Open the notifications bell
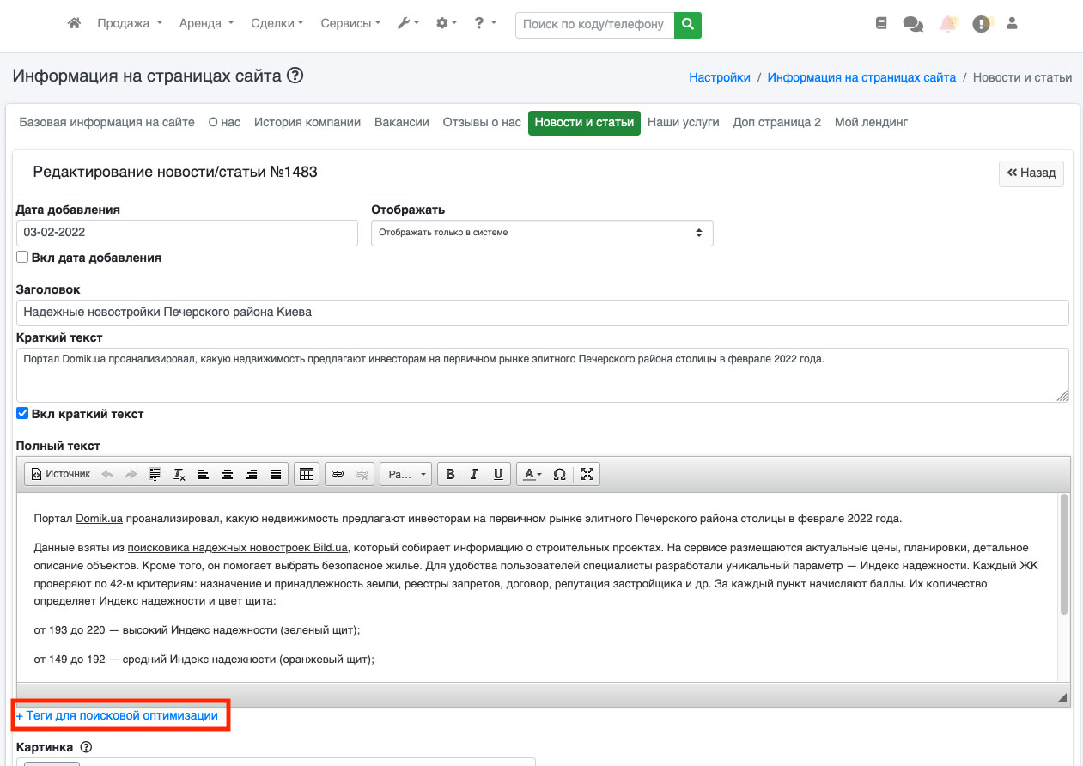 coord(947,25)
